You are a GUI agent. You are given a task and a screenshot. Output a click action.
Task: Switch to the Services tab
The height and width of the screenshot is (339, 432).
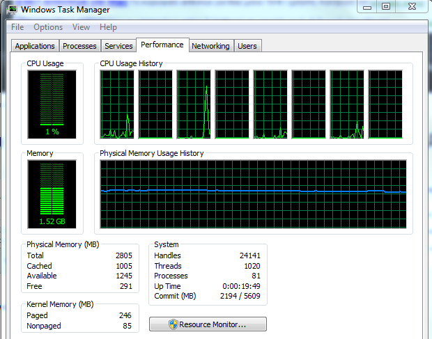(x=118, y=46)
